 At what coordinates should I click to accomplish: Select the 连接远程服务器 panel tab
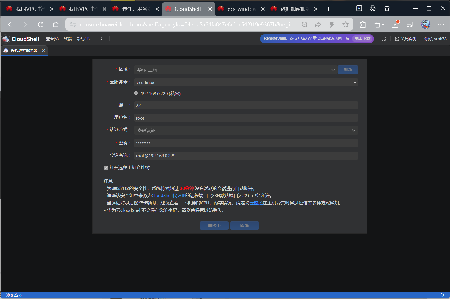click(x=24, y=51)
